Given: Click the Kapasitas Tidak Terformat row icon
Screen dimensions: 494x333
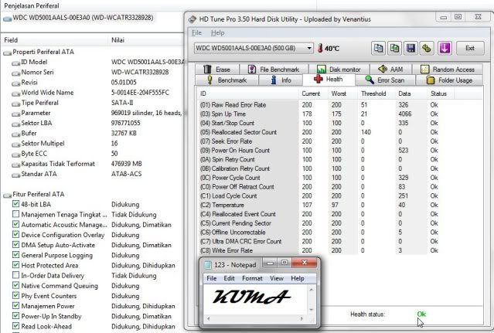Looking at the screenshot, I should coord(15,165).
